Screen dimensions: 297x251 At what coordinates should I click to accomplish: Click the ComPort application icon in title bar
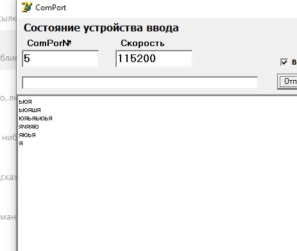tap(27, 7)
